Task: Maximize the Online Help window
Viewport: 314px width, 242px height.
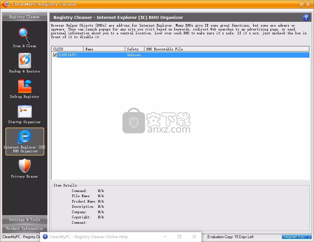Action: 179,237
